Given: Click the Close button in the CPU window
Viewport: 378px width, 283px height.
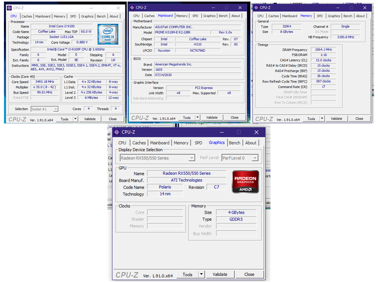Looking at the screenshot, I should (113, 119).
